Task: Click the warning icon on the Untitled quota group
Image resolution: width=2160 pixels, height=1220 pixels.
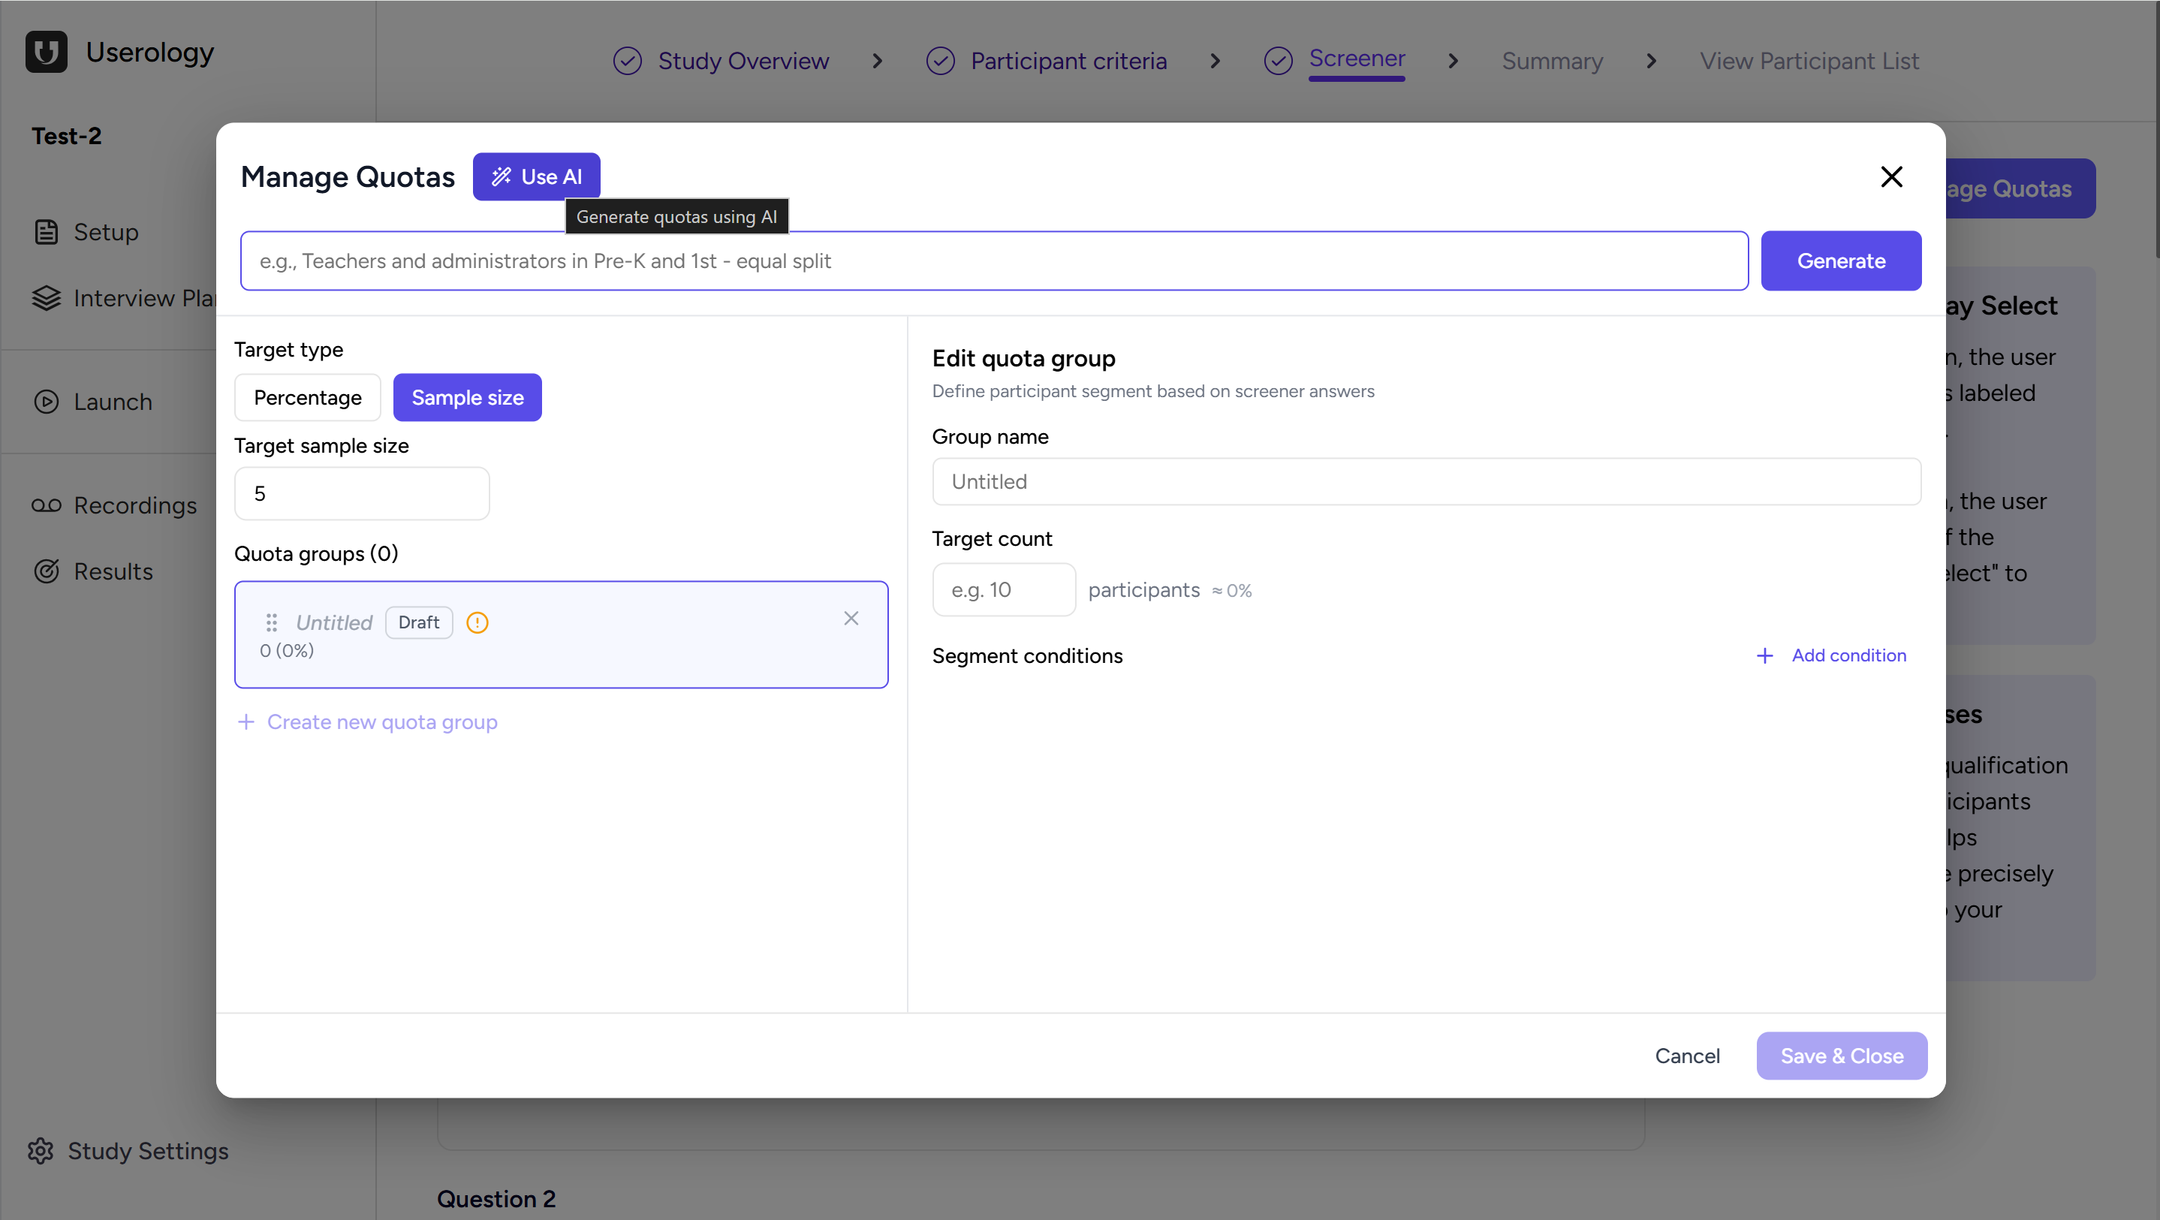Action: click(x=477, y=622)
